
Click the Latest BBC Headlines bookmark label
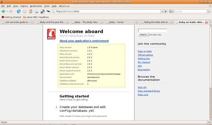click(x=37, y=17)
